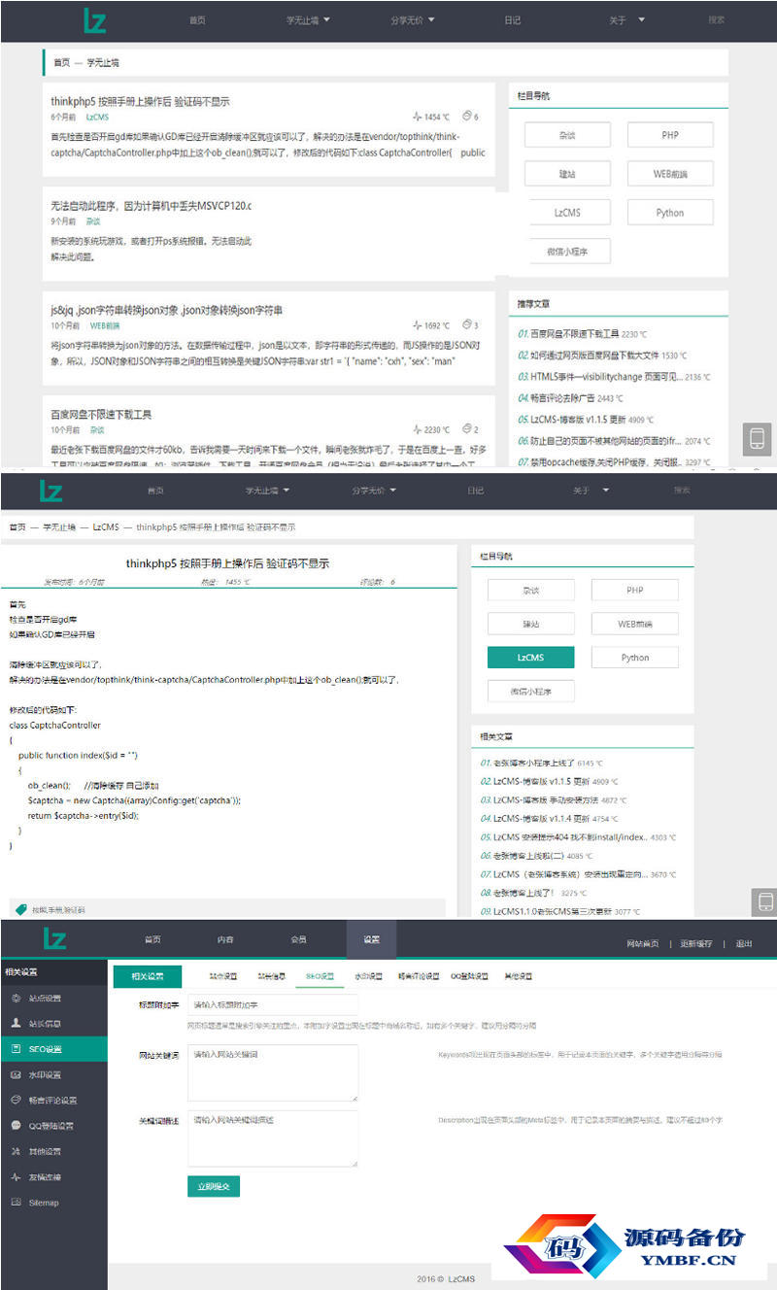Open the 水印设置 sub-tab in admin settings

pos(368,976)
